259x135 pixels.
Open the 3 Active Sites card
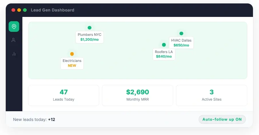212,95
